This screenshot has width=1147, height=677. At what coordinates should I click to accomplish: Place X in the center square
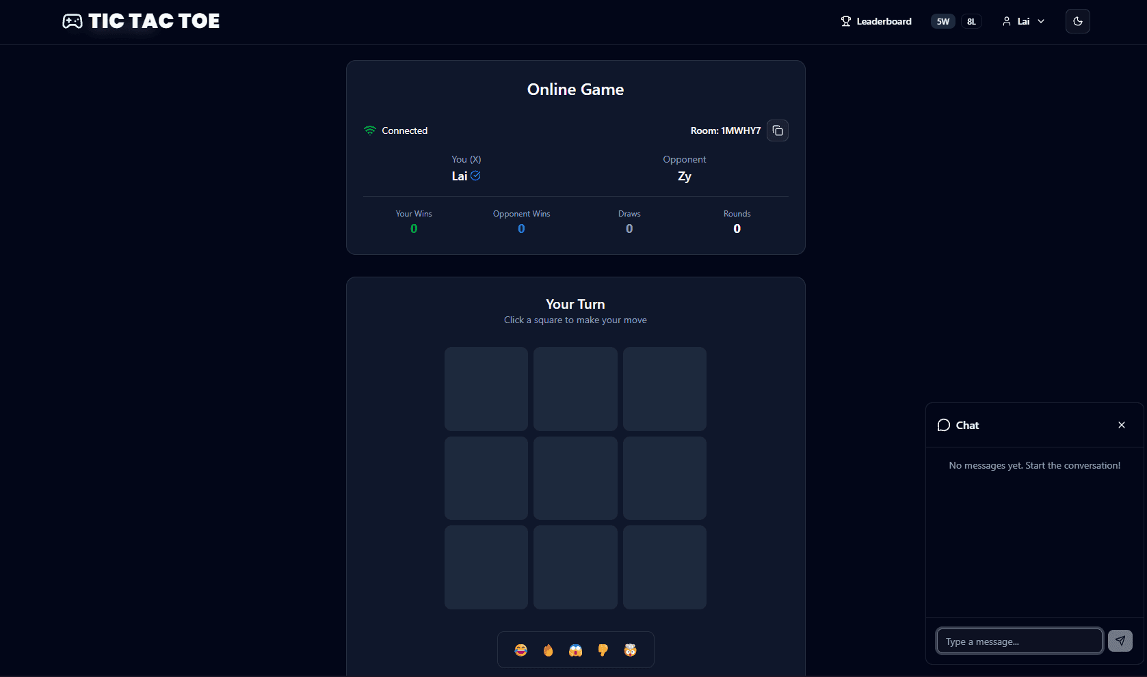[575, 478]
